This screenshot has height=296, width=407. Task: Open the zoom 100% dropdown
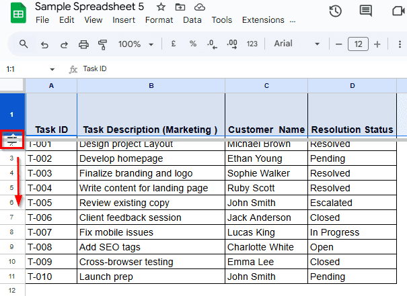click(x=136, y=44)
